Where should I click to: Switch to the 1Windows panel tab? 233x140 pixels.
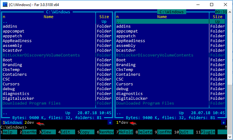coord(12,123)
